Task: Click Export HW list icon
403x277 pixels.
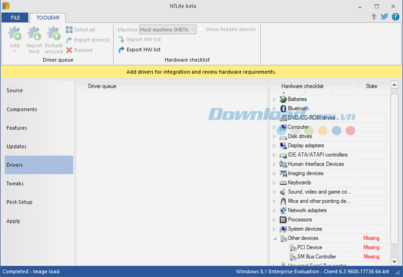Action: click(x=122, y=50)
